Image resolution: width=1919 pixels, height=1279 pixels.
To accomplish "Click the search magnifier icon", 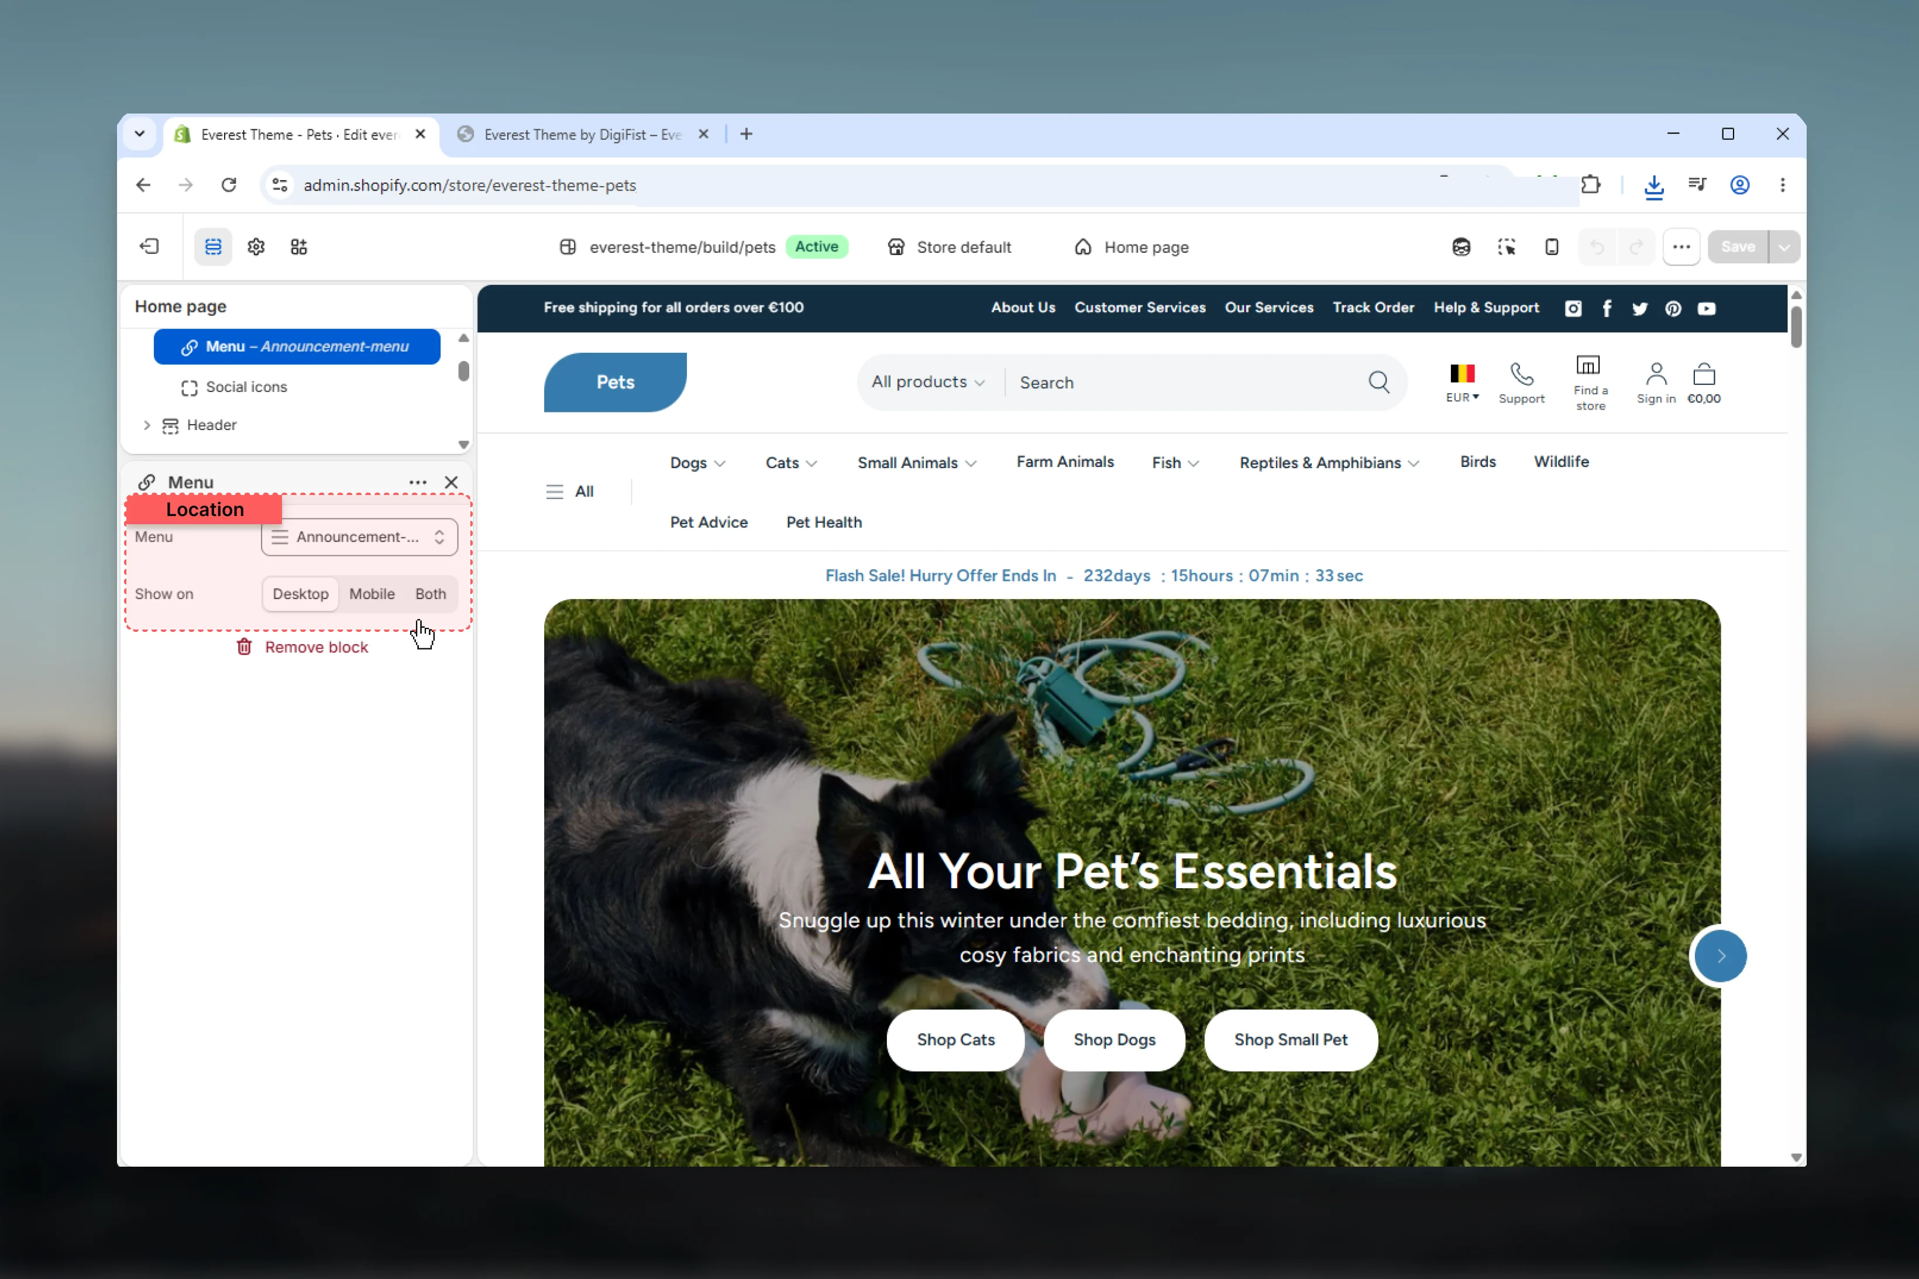I will click(x=1378, y=381).
